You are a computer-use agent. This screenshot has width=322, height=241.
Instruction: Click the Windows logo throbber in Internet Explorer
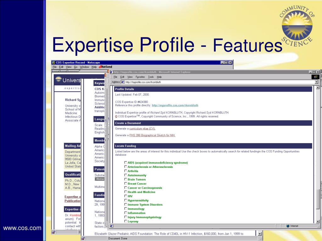315,77
